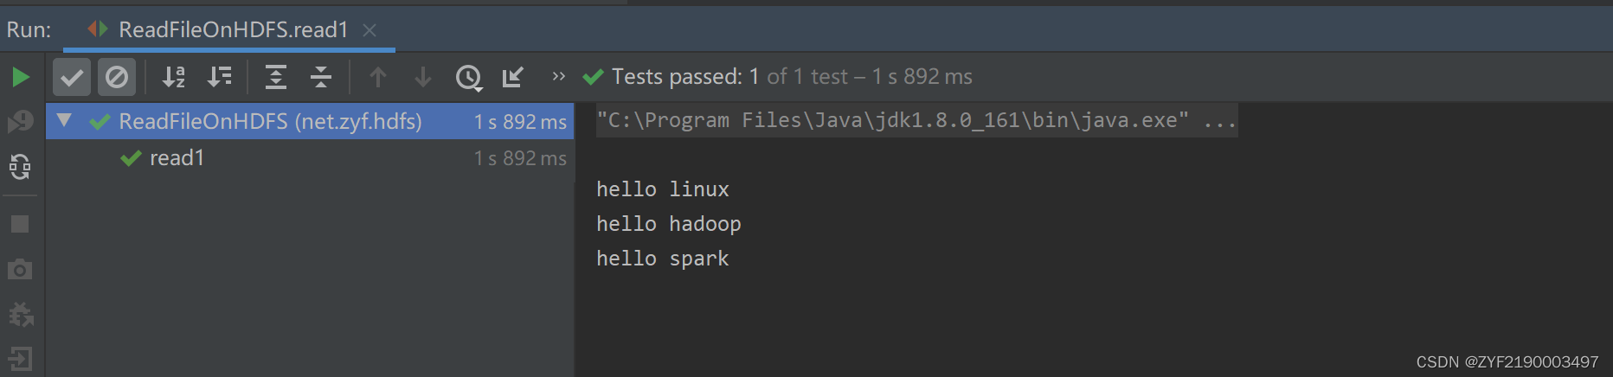Screen dimensions: 1613x377
Task: Collapse all test tree nodes
Action: click(321, 78)
